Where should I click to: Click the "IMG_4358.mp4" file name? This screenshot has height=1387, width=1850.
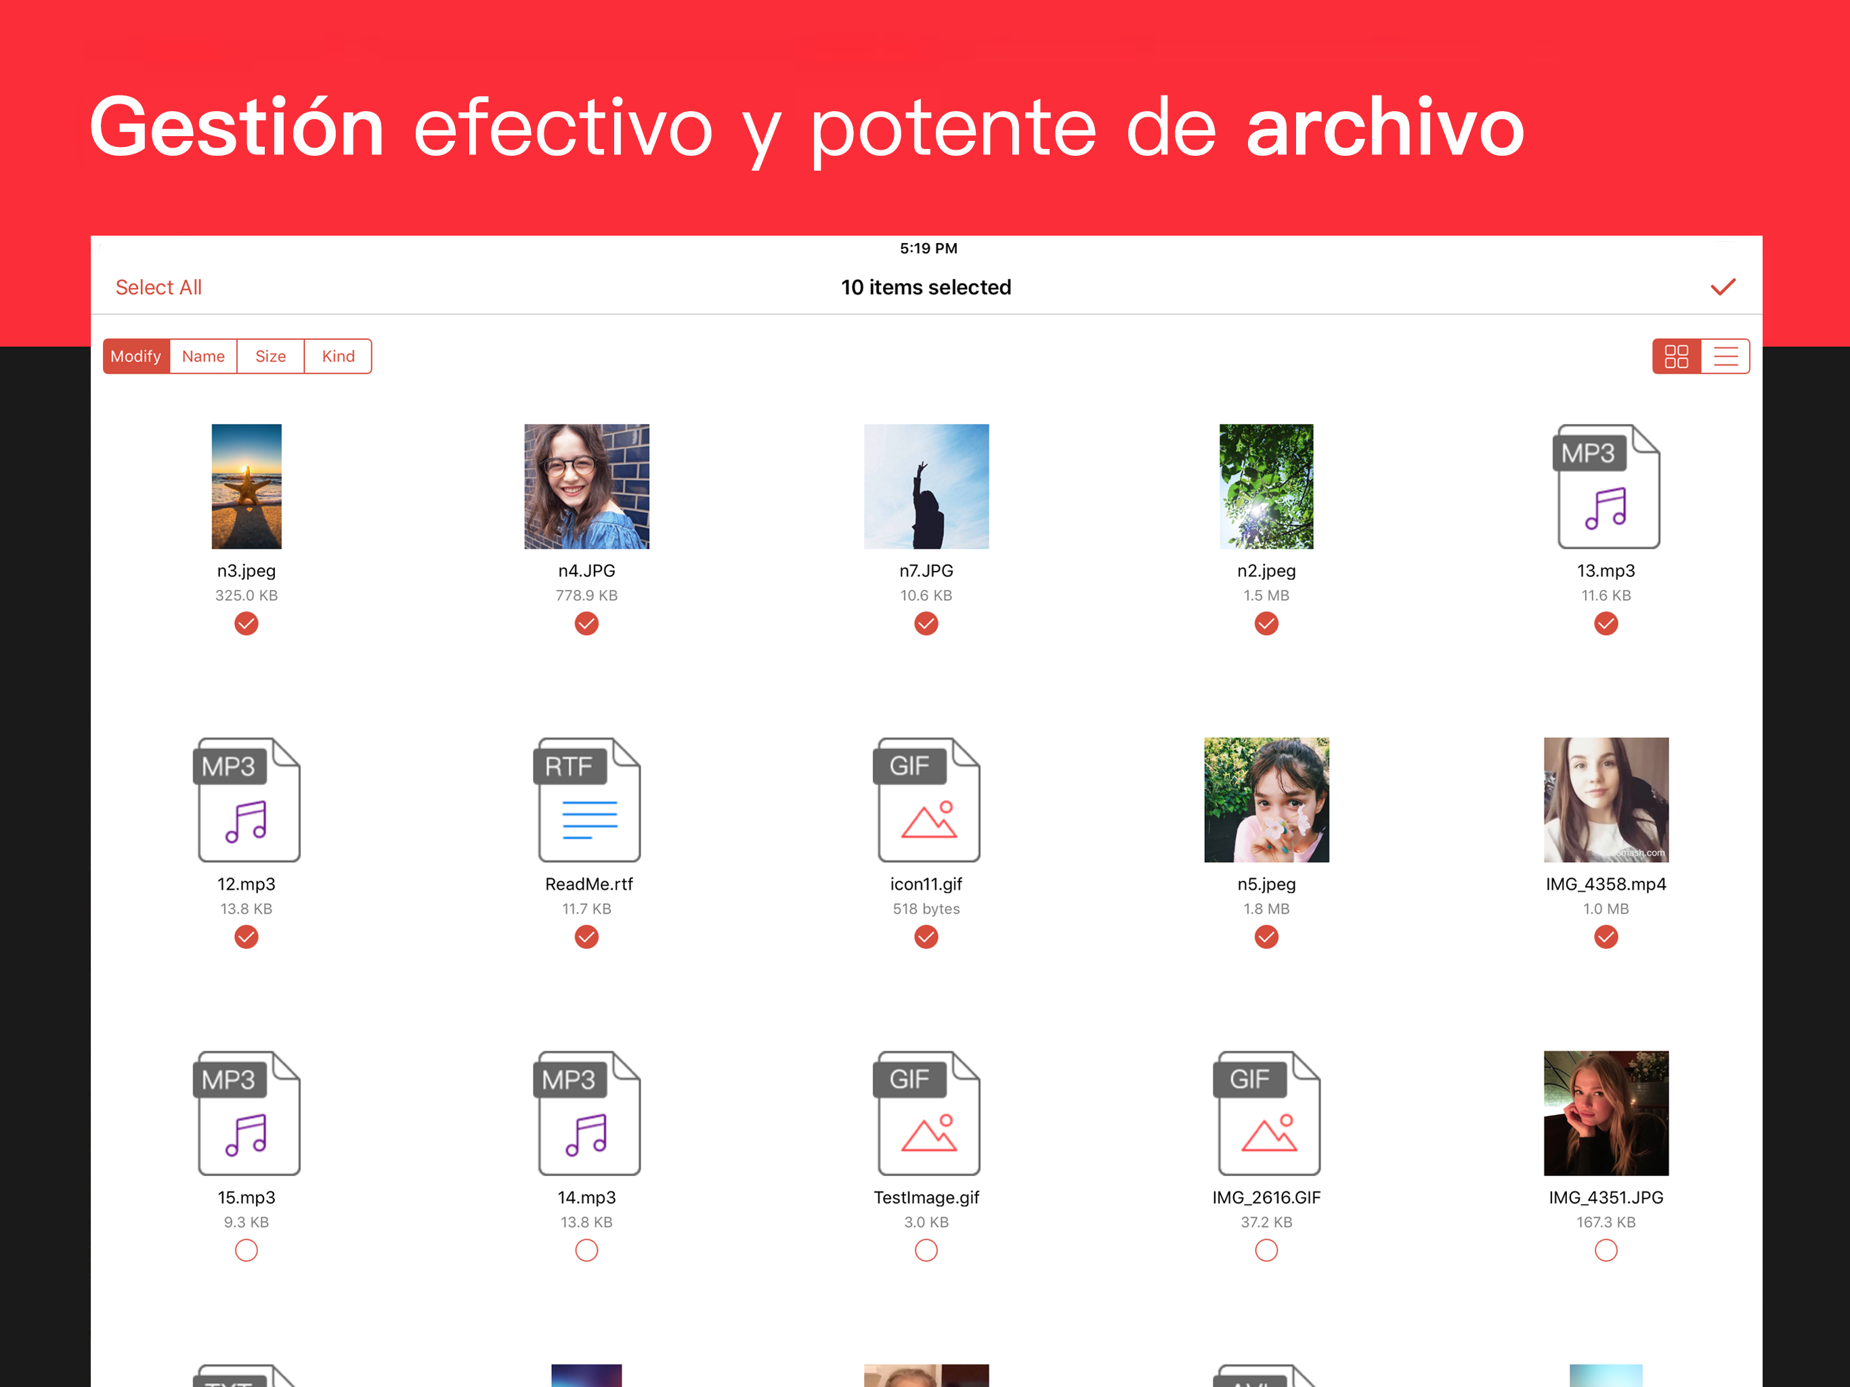pos(1607,884)
